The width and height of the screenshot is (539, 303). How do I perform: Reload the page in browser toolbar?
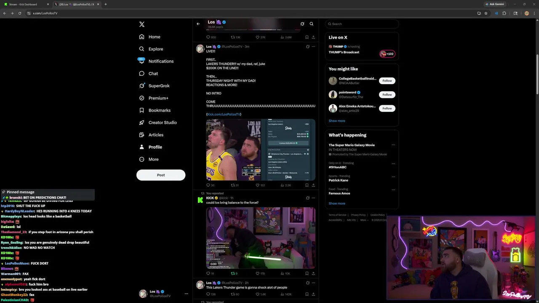coord(19,13)
